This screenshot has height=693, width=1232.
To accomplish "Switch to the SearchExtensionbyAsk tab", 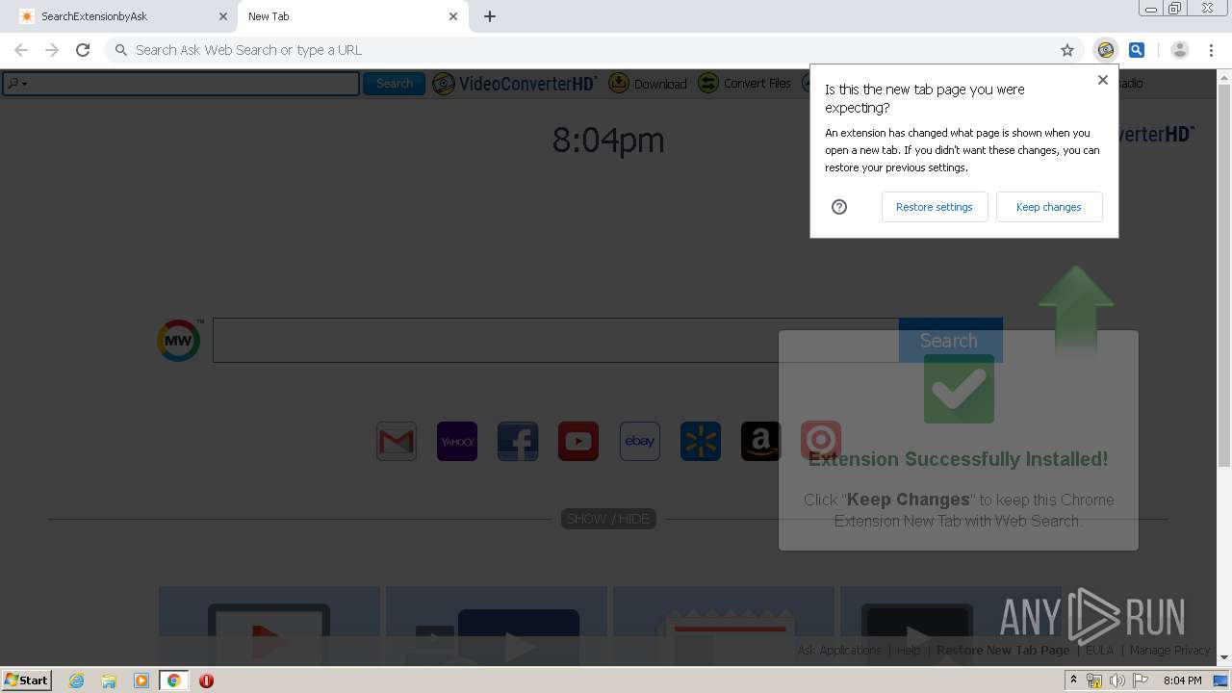I will pos(117,16).
